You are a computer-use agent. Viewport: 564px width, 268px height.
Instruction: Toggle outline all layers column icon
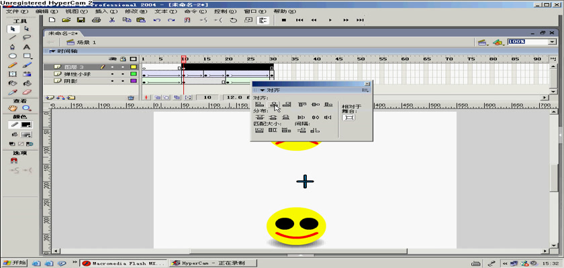click(x=133, y=59)
